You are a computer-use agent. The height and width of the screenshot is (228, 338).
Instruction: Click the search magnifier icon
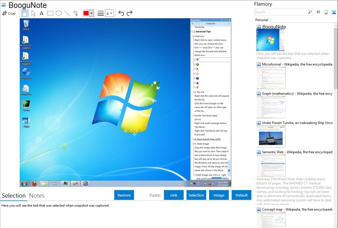click(x=310, y=12)
